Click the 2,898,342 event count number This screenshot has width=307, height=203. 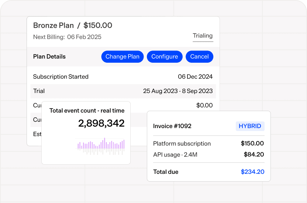[101, 123]
